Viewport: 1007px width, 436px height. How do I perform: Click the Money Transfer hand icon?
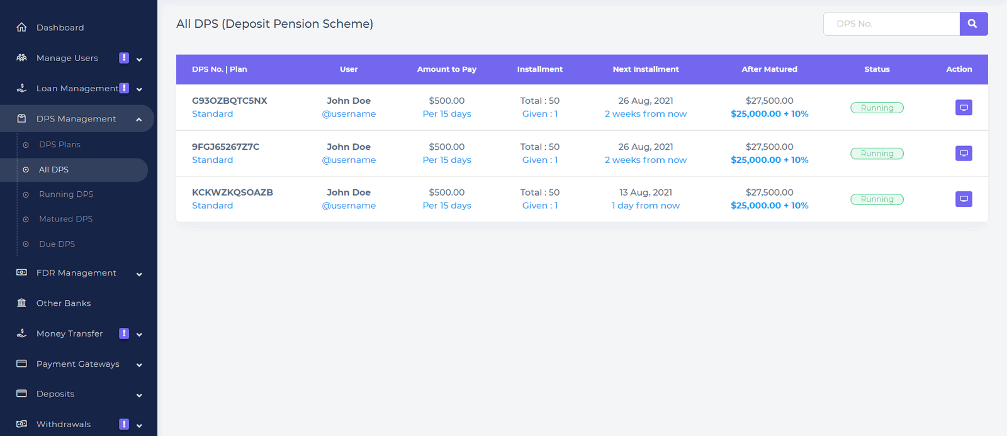[21, 333]
